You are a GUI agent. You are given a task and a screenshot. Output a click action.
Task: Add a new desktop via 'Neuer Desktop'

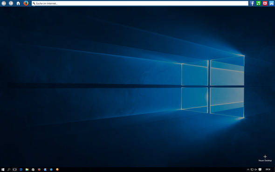[265, 158]
